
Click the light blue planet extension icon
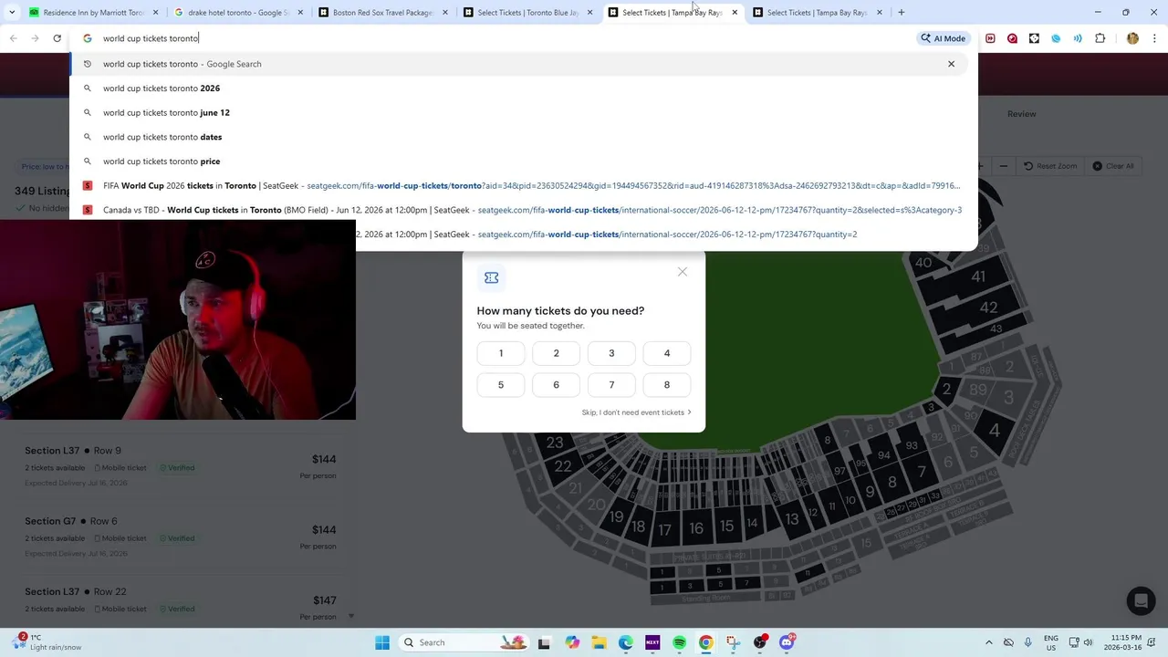[x=1056, y=38]
